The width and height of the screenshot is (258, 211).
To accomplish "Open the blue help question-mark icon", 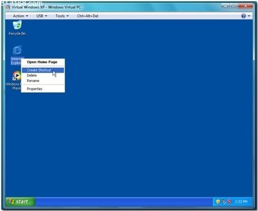I will coord(243,16).
